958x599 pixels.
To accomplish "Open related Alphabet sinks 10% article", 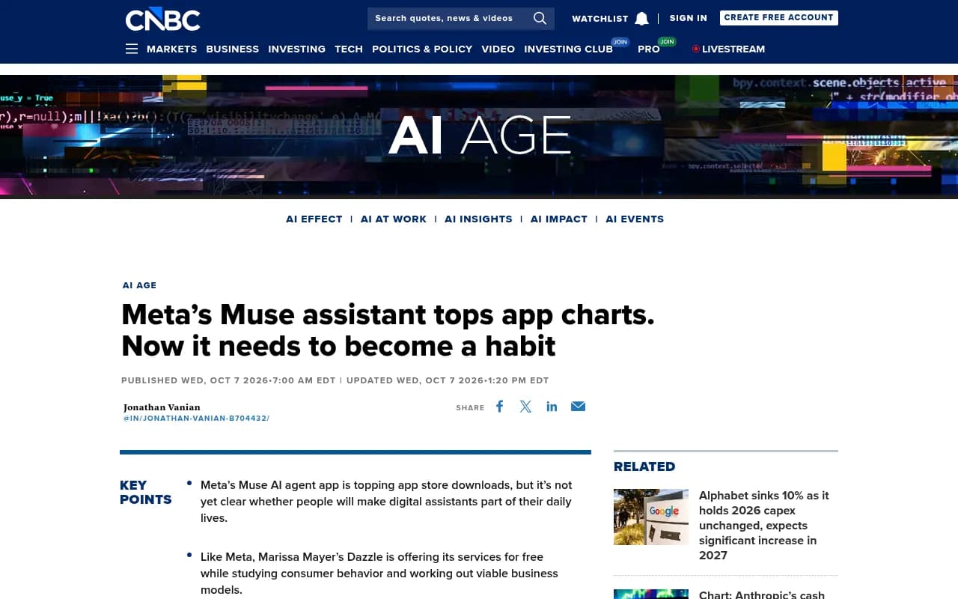I will tap(765, 525).
